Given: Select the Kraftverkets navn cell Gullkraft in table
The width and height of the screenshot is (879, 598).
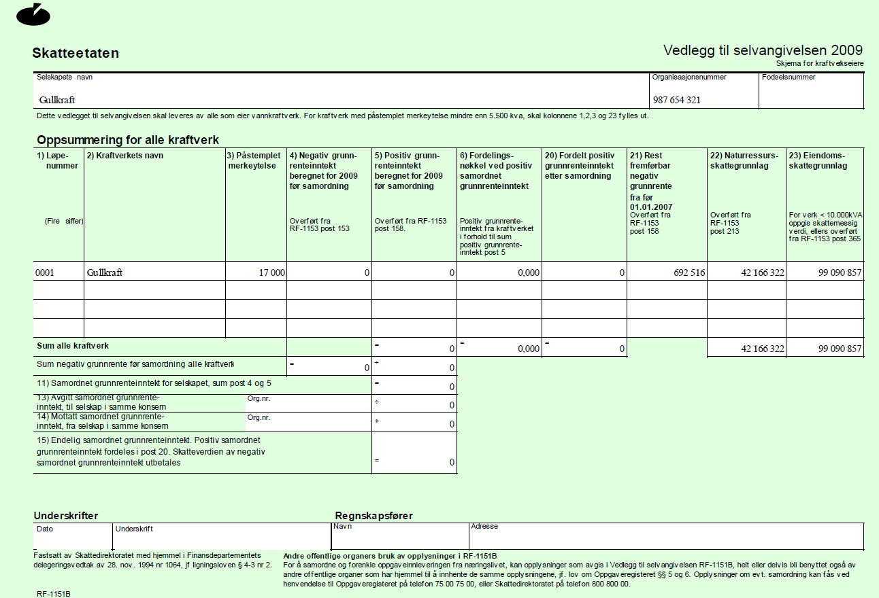Looking at the screenshot, I should (x=154, y=271).
